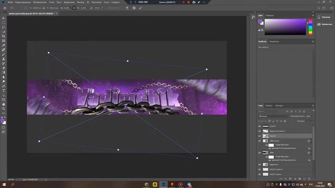Pause the screen recording

(x=183, y=2)
